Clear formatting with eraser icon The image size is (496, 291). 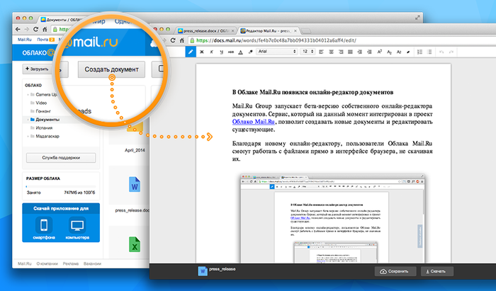click(x=408, y=52)
